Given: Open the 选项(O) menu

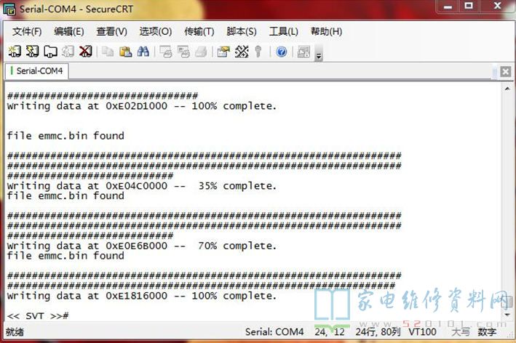Looking at the screenshot, I should (x=155, y=32).
